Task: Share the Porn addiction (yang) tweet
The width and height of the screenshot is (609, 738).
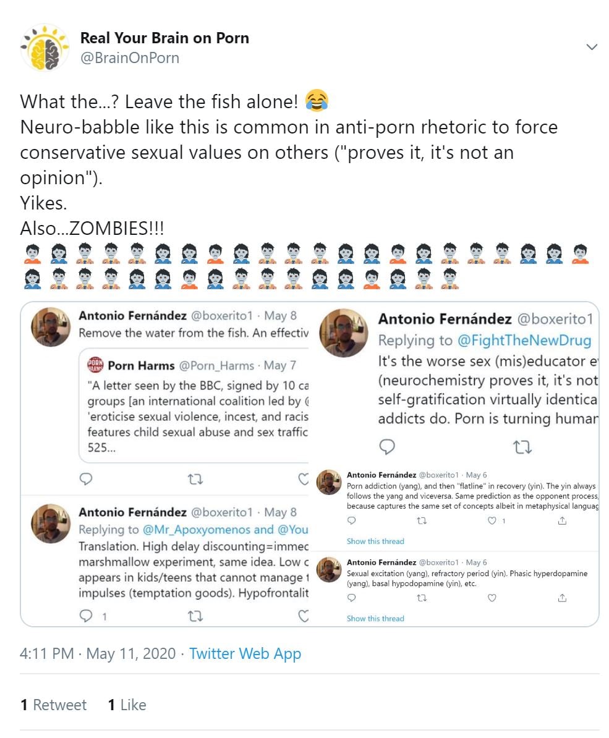Action: click(x=562, y=521)
